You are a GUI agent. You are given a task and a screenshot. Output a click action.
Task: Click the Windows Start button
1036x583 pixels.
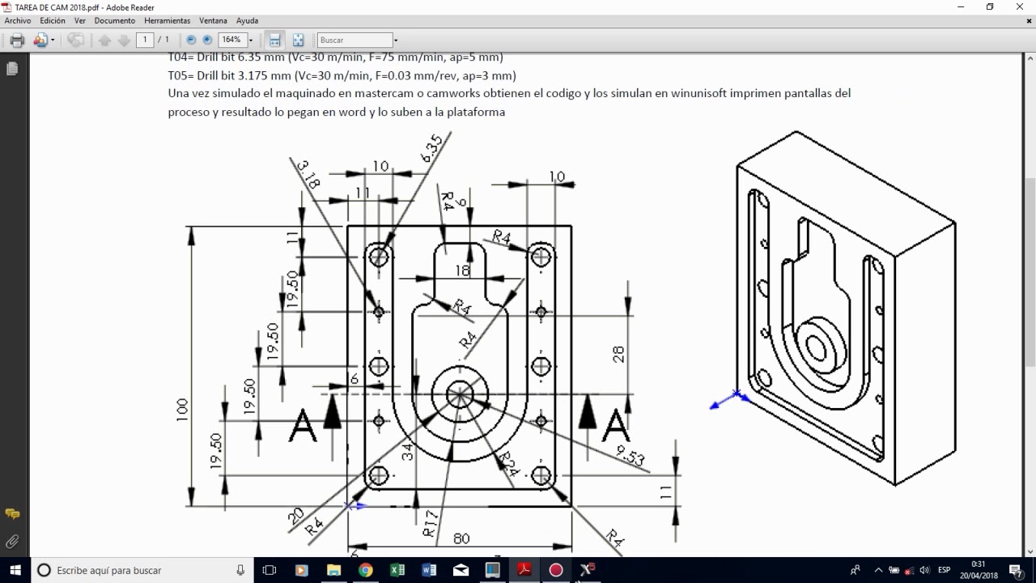(x=15, y=570)
